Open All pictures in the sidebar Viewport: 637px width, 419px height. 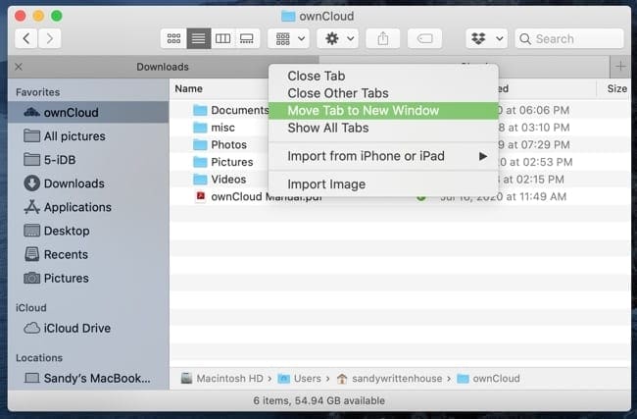click(x=88, y=135)
